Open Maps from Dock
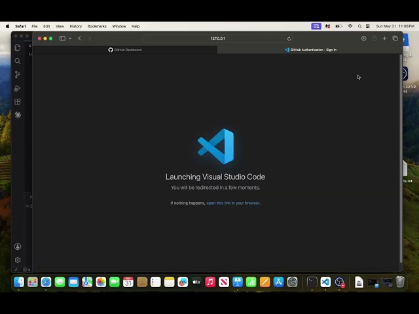 pyautogui.click(x=87, y=282)
